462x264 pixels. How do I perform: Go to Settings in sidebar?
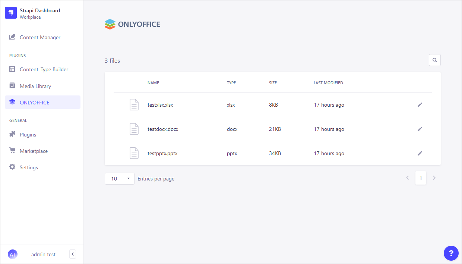(29, 167)
